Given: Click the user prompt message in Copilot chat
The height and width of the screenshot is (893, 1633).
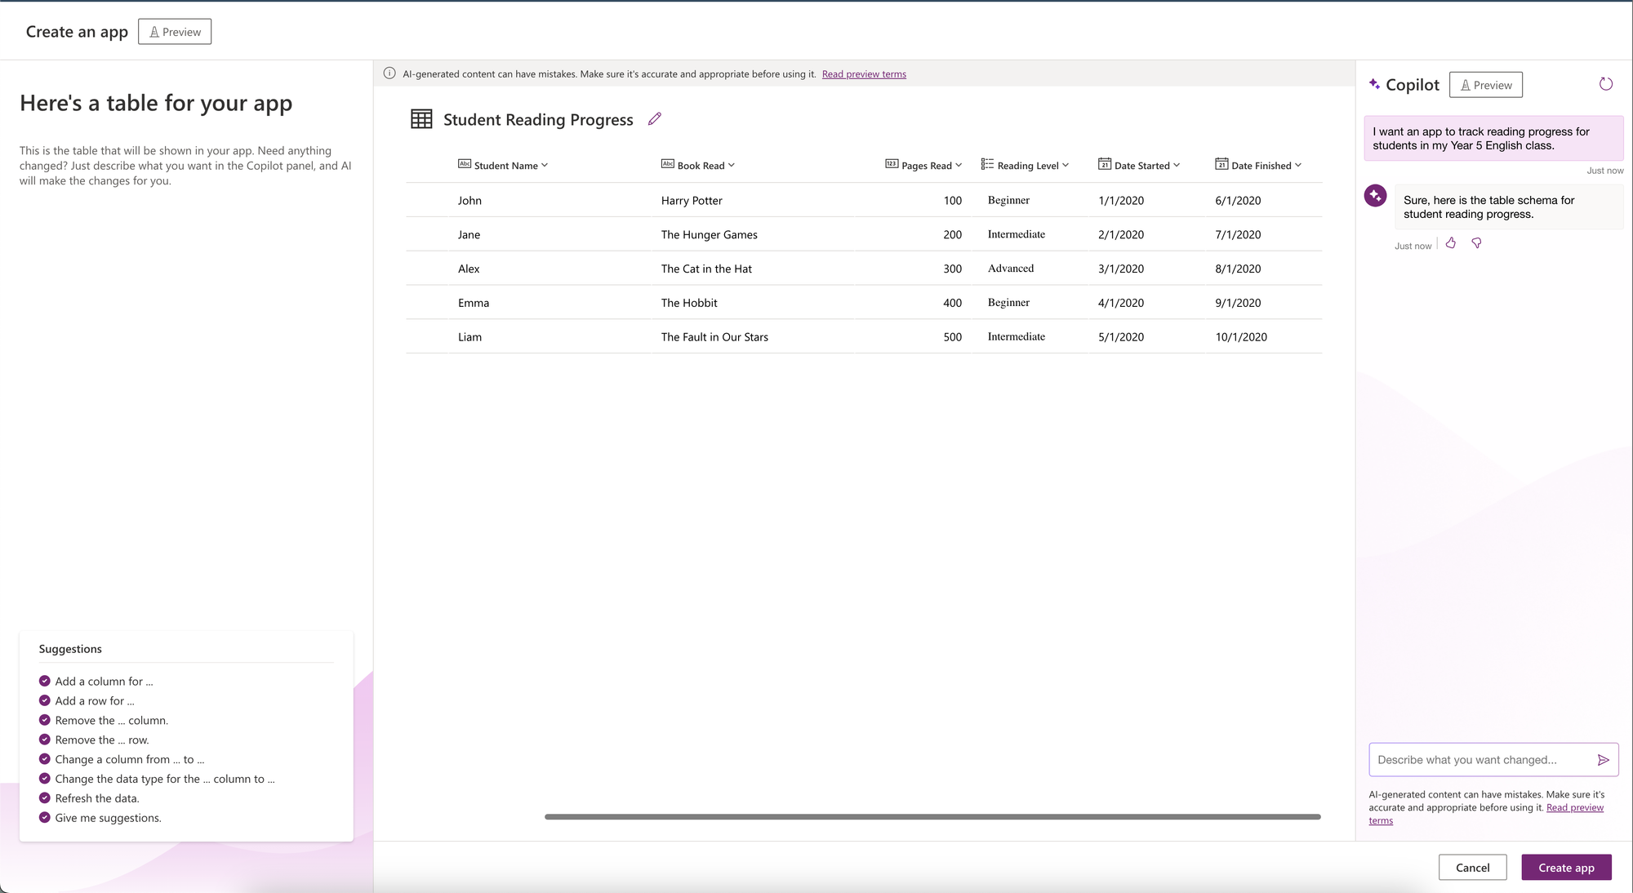Looking at the screenshot, I should pos(1493,138).
